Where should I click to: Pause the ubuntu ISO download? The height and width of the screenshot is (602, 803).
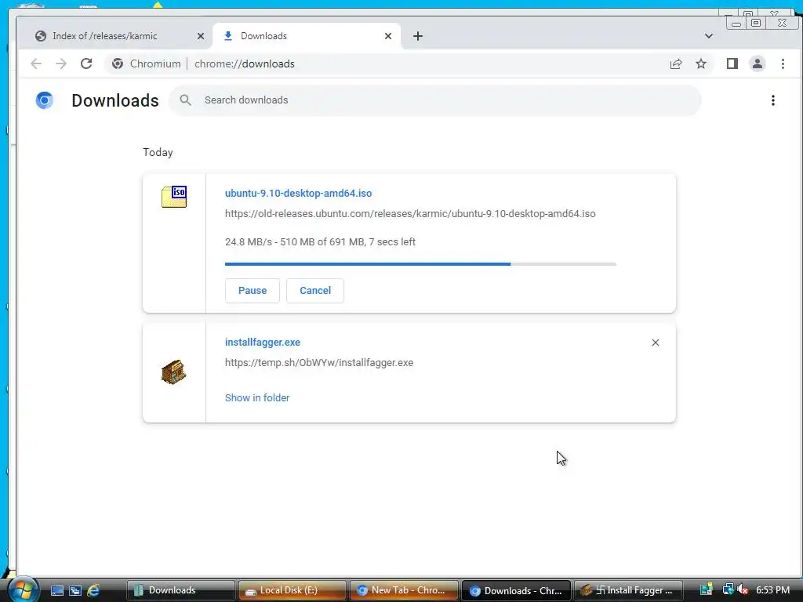[x=253, y=291]
